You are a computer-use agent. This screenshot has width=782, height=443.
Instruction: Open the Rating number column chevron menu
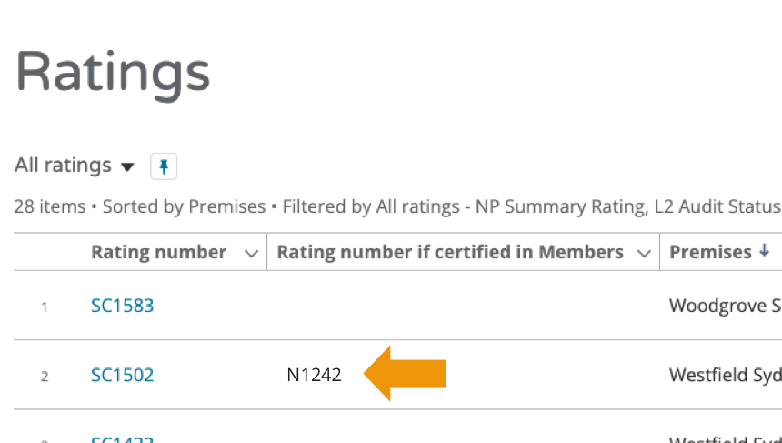point(252,253)
